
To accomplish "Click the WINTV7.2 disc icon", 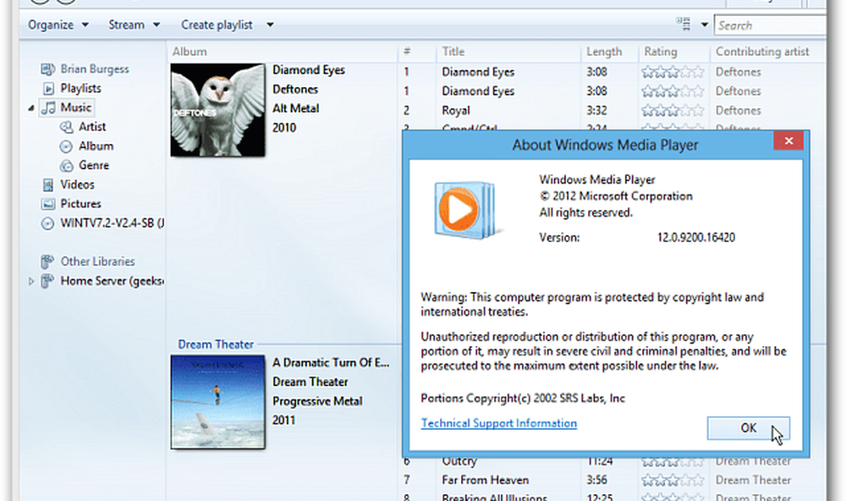I will (x=47, y=223).
